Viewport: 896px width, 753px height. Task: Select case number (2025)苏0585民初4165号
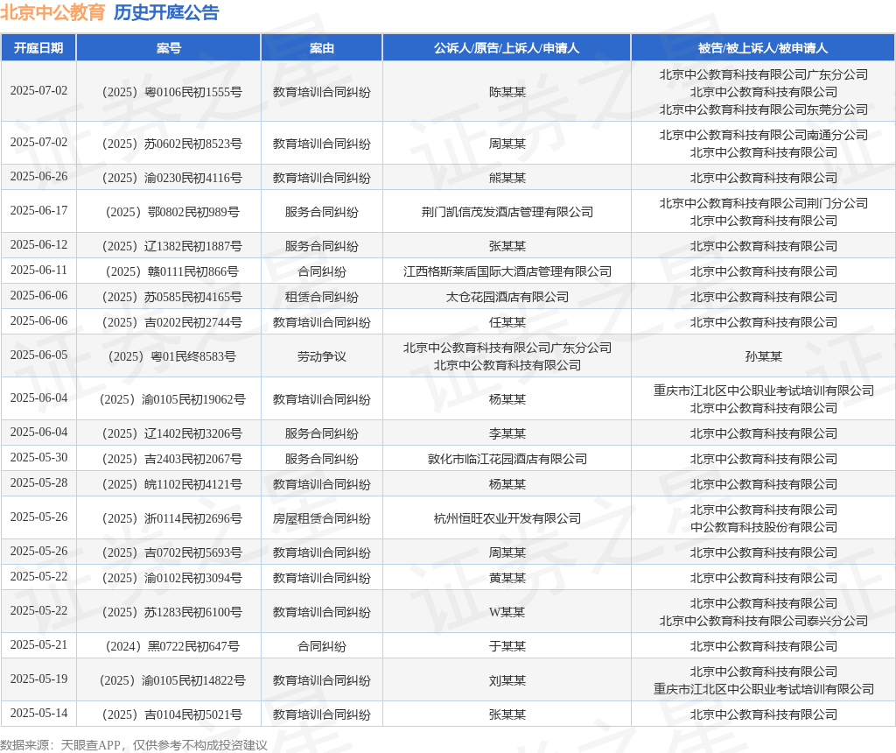(x=172, y=298)
